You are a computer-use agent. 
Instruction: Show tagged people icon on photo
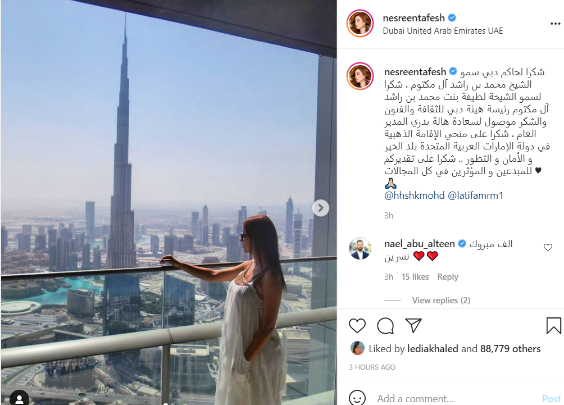click(x=19, y=398)
